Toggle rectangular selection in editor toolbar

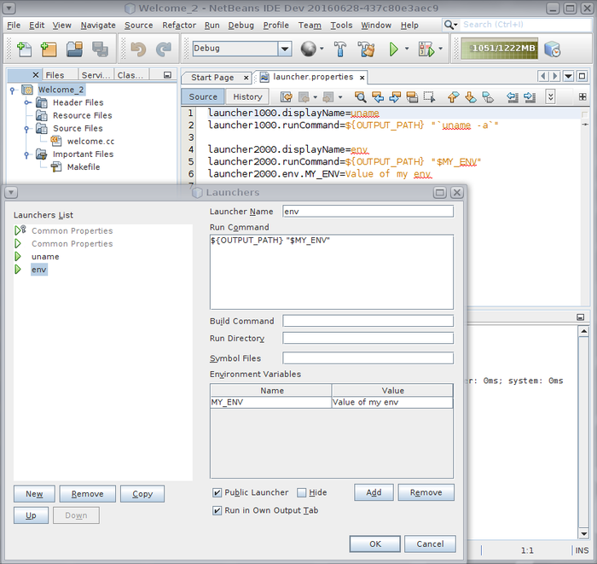430,97
